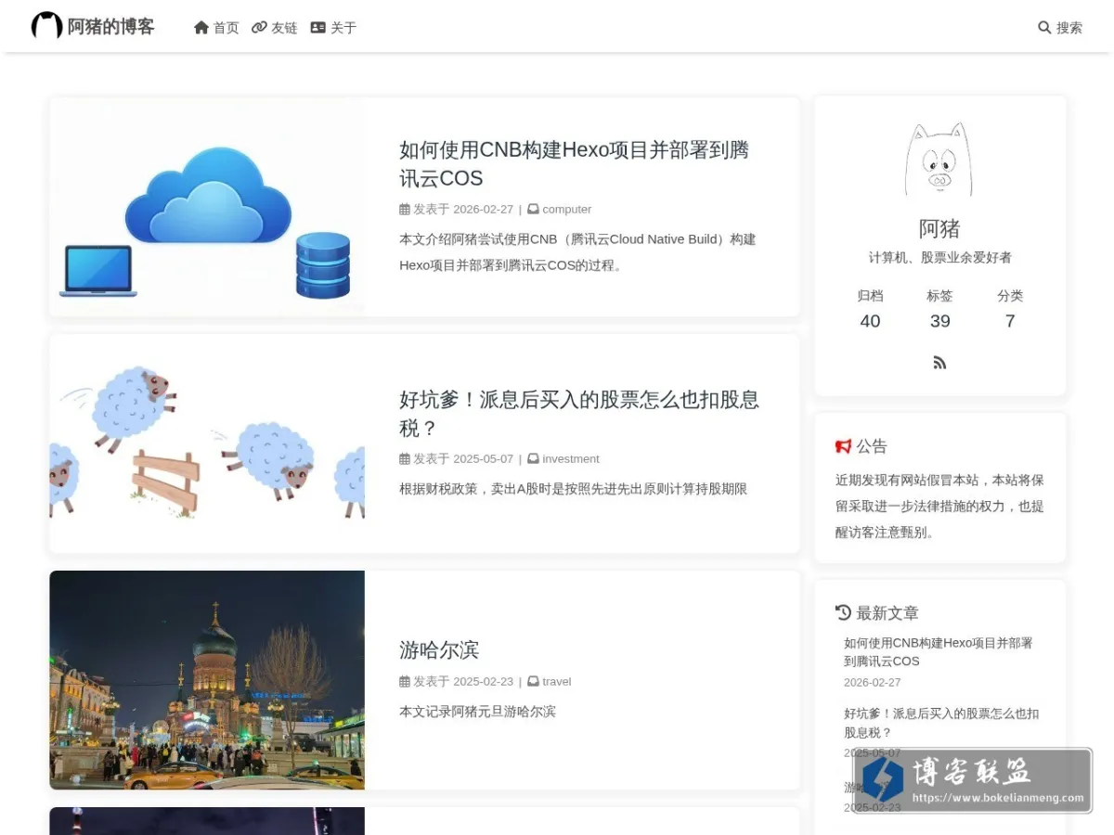Click excerpt 本文记录阿猪元旦游哈尔滨
Image resolution: width=1114 pixels, height=835 pixels.
point(477,712)
